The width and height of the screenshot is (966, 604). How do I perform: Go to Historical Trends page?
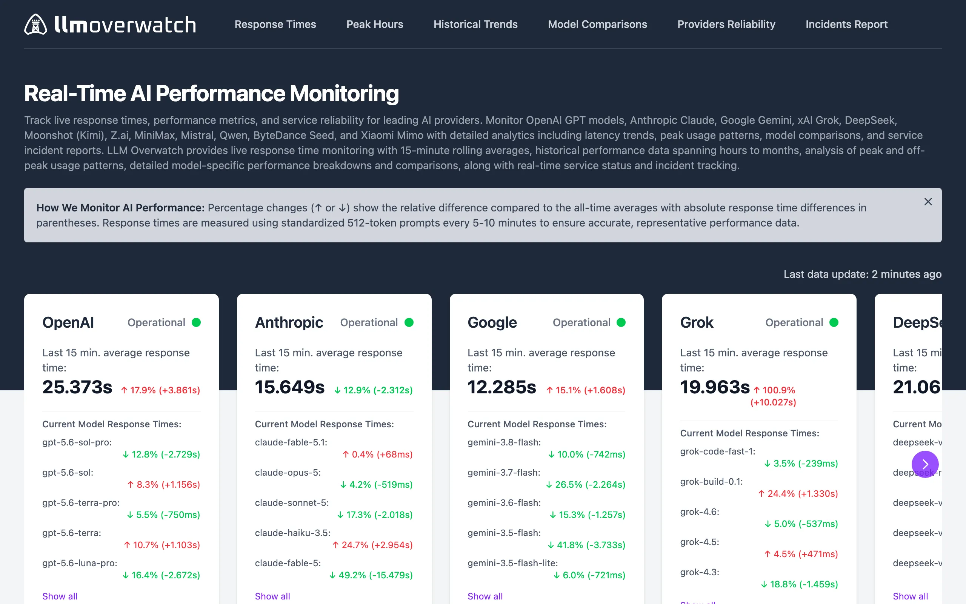pyautogui.click(x=475, y=25)
